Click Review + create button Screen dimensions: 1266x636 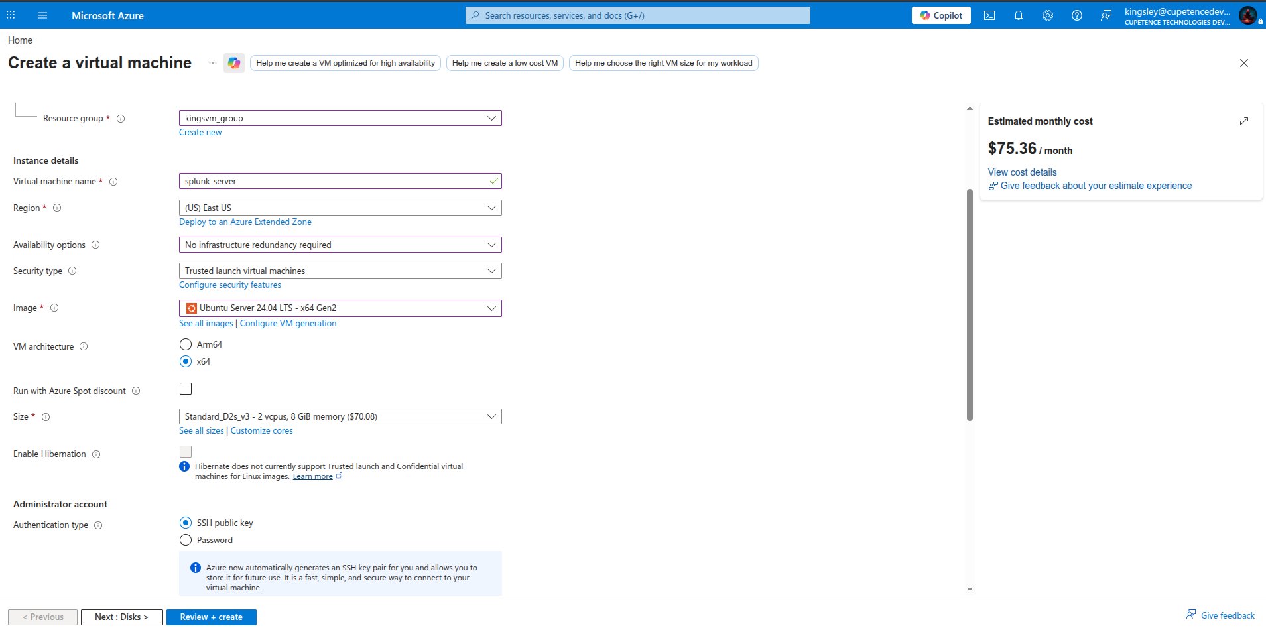(x=211, y=617)
